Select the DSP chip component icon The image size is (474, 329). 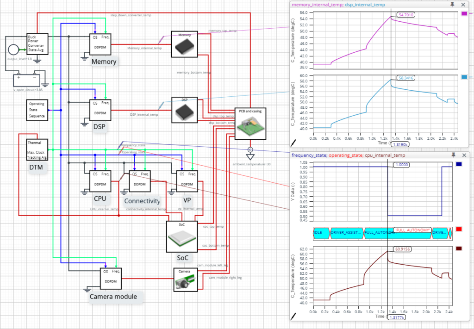(x=184, y=110)
